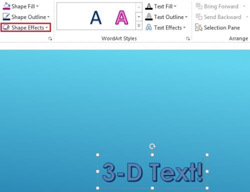The width and height of the screenshot is (250, 192).
Task: Expand the Shape Outline dropdown arrow
Action: pos(48,17)
